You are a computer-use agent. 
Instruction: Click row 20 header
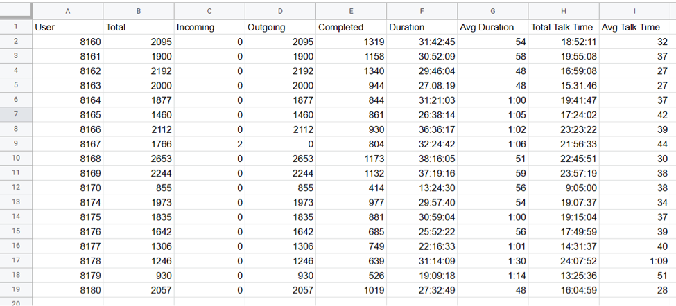(x=16, y=302)
